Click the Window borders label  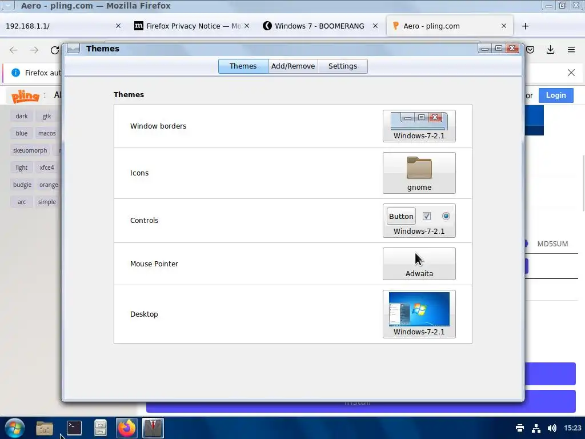(x=158, y=126)
